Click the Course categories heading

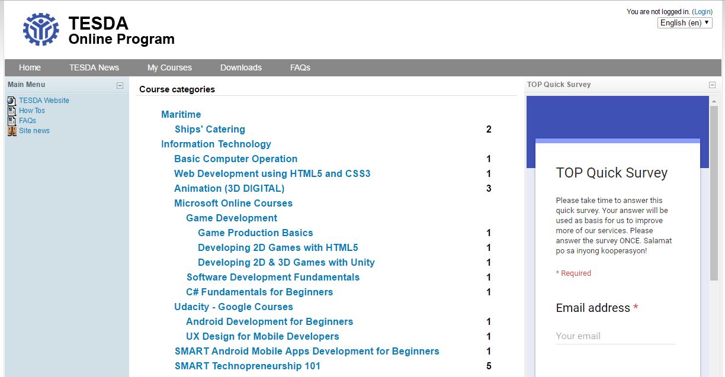(x=177, y=89)
